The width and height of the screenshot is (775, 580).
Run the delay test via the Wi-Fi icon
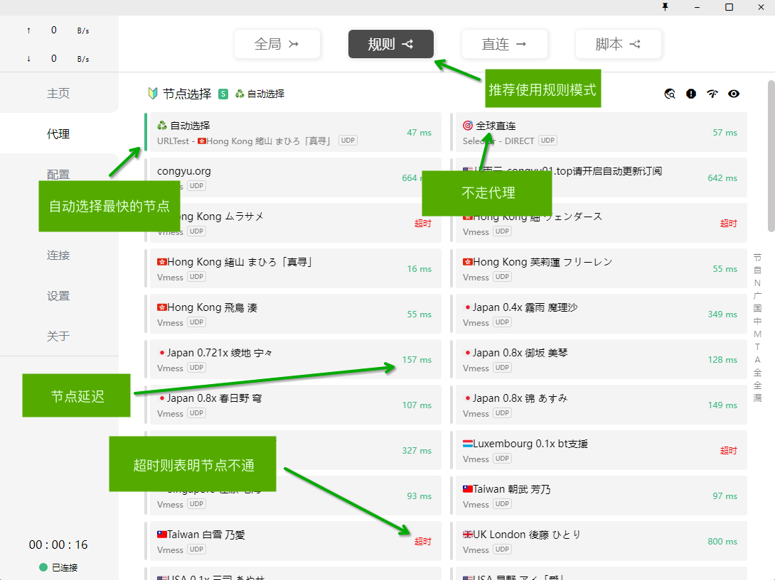tap(712, 94)
